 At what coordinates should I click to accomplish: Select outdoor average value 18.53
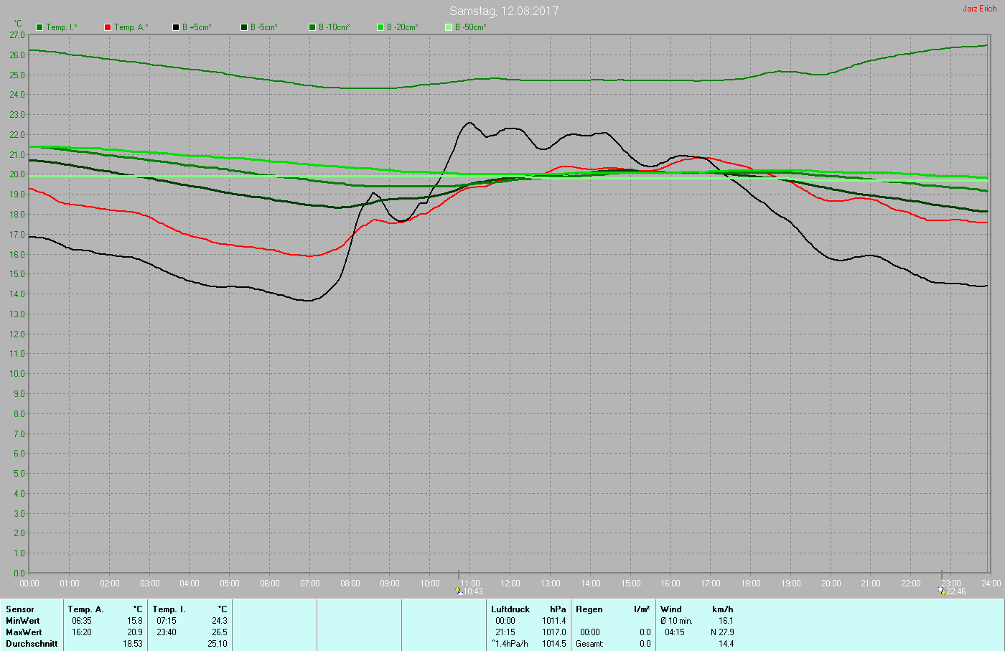tap(133, 644)
